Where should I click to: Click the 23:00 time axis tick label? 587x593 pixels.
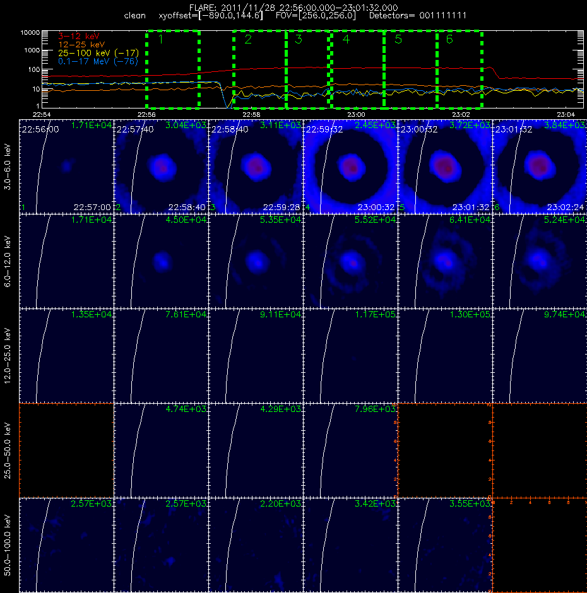click(356, 114)
